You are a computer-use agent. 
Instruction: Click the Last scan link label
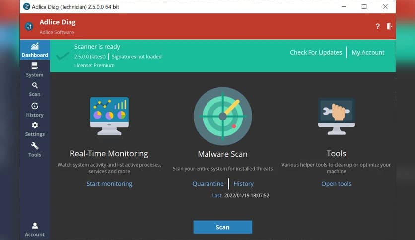tap(217, 195)
